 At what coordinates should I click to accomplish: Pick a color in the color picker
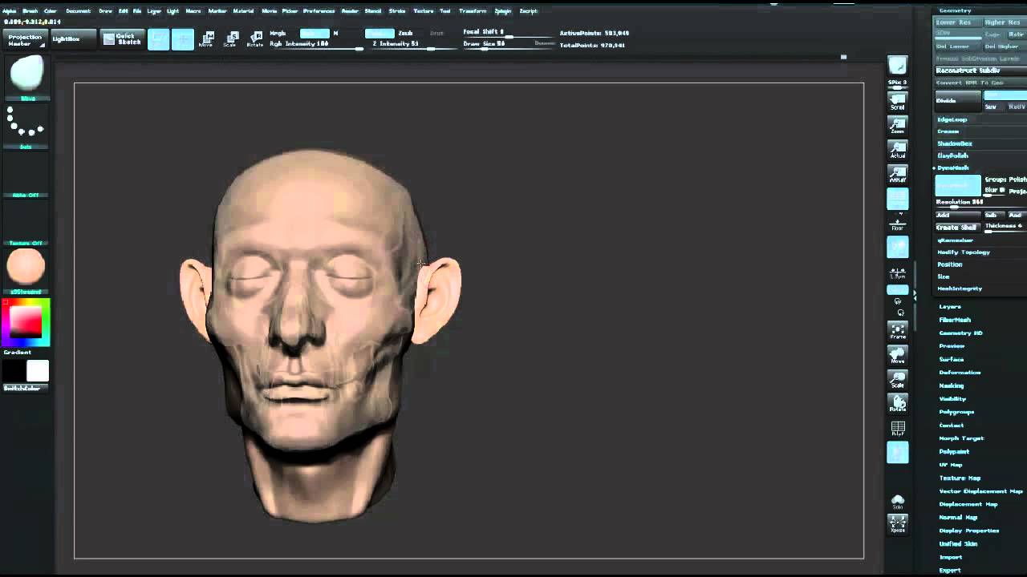click(26, 322)
